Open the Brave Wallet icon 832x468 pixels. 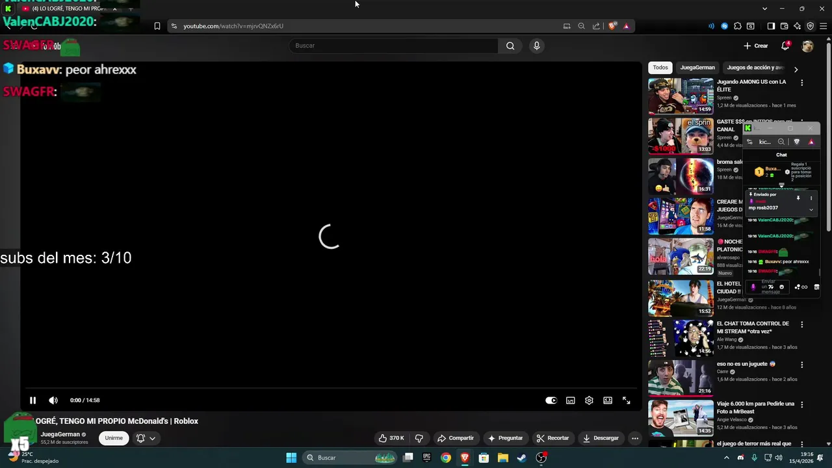click(x=784, y=26)
